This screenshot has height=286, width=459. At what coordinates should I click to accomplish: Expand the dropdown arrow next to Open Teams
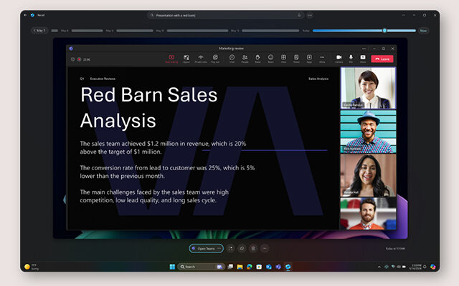pyautogui.click(x=219, y=248)
